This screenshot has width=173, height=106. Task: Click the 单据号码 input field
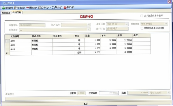32,25
